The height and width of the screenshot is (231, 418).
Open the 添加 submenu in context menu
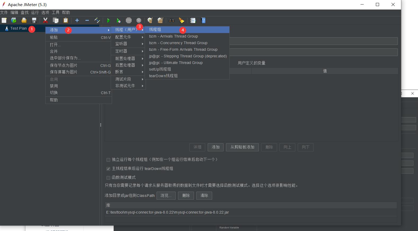79,30
